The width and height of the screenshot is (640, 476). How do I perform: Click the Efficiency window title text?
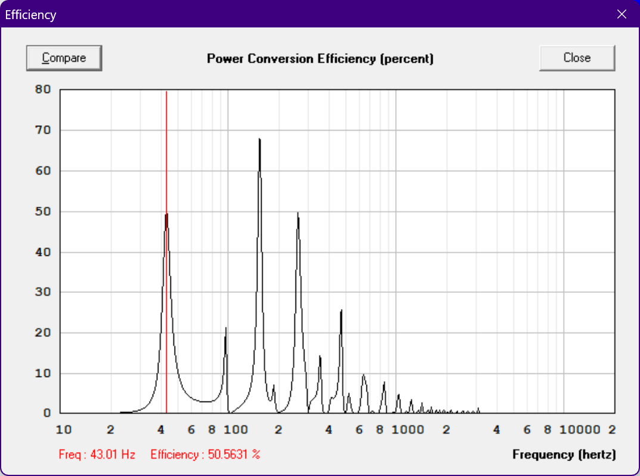(30, 15)
